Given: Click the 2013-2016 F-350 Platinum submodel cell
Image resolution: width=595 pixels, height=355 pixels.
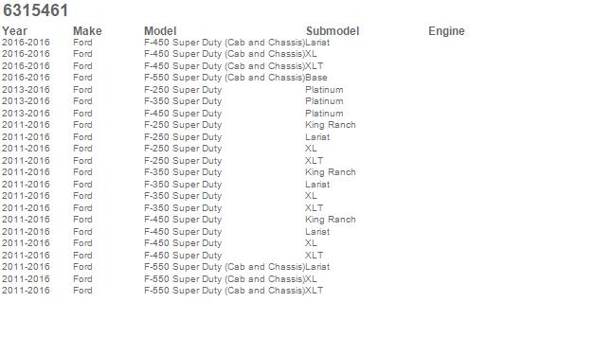Looking at the screenshot, I should coord(324,101).
